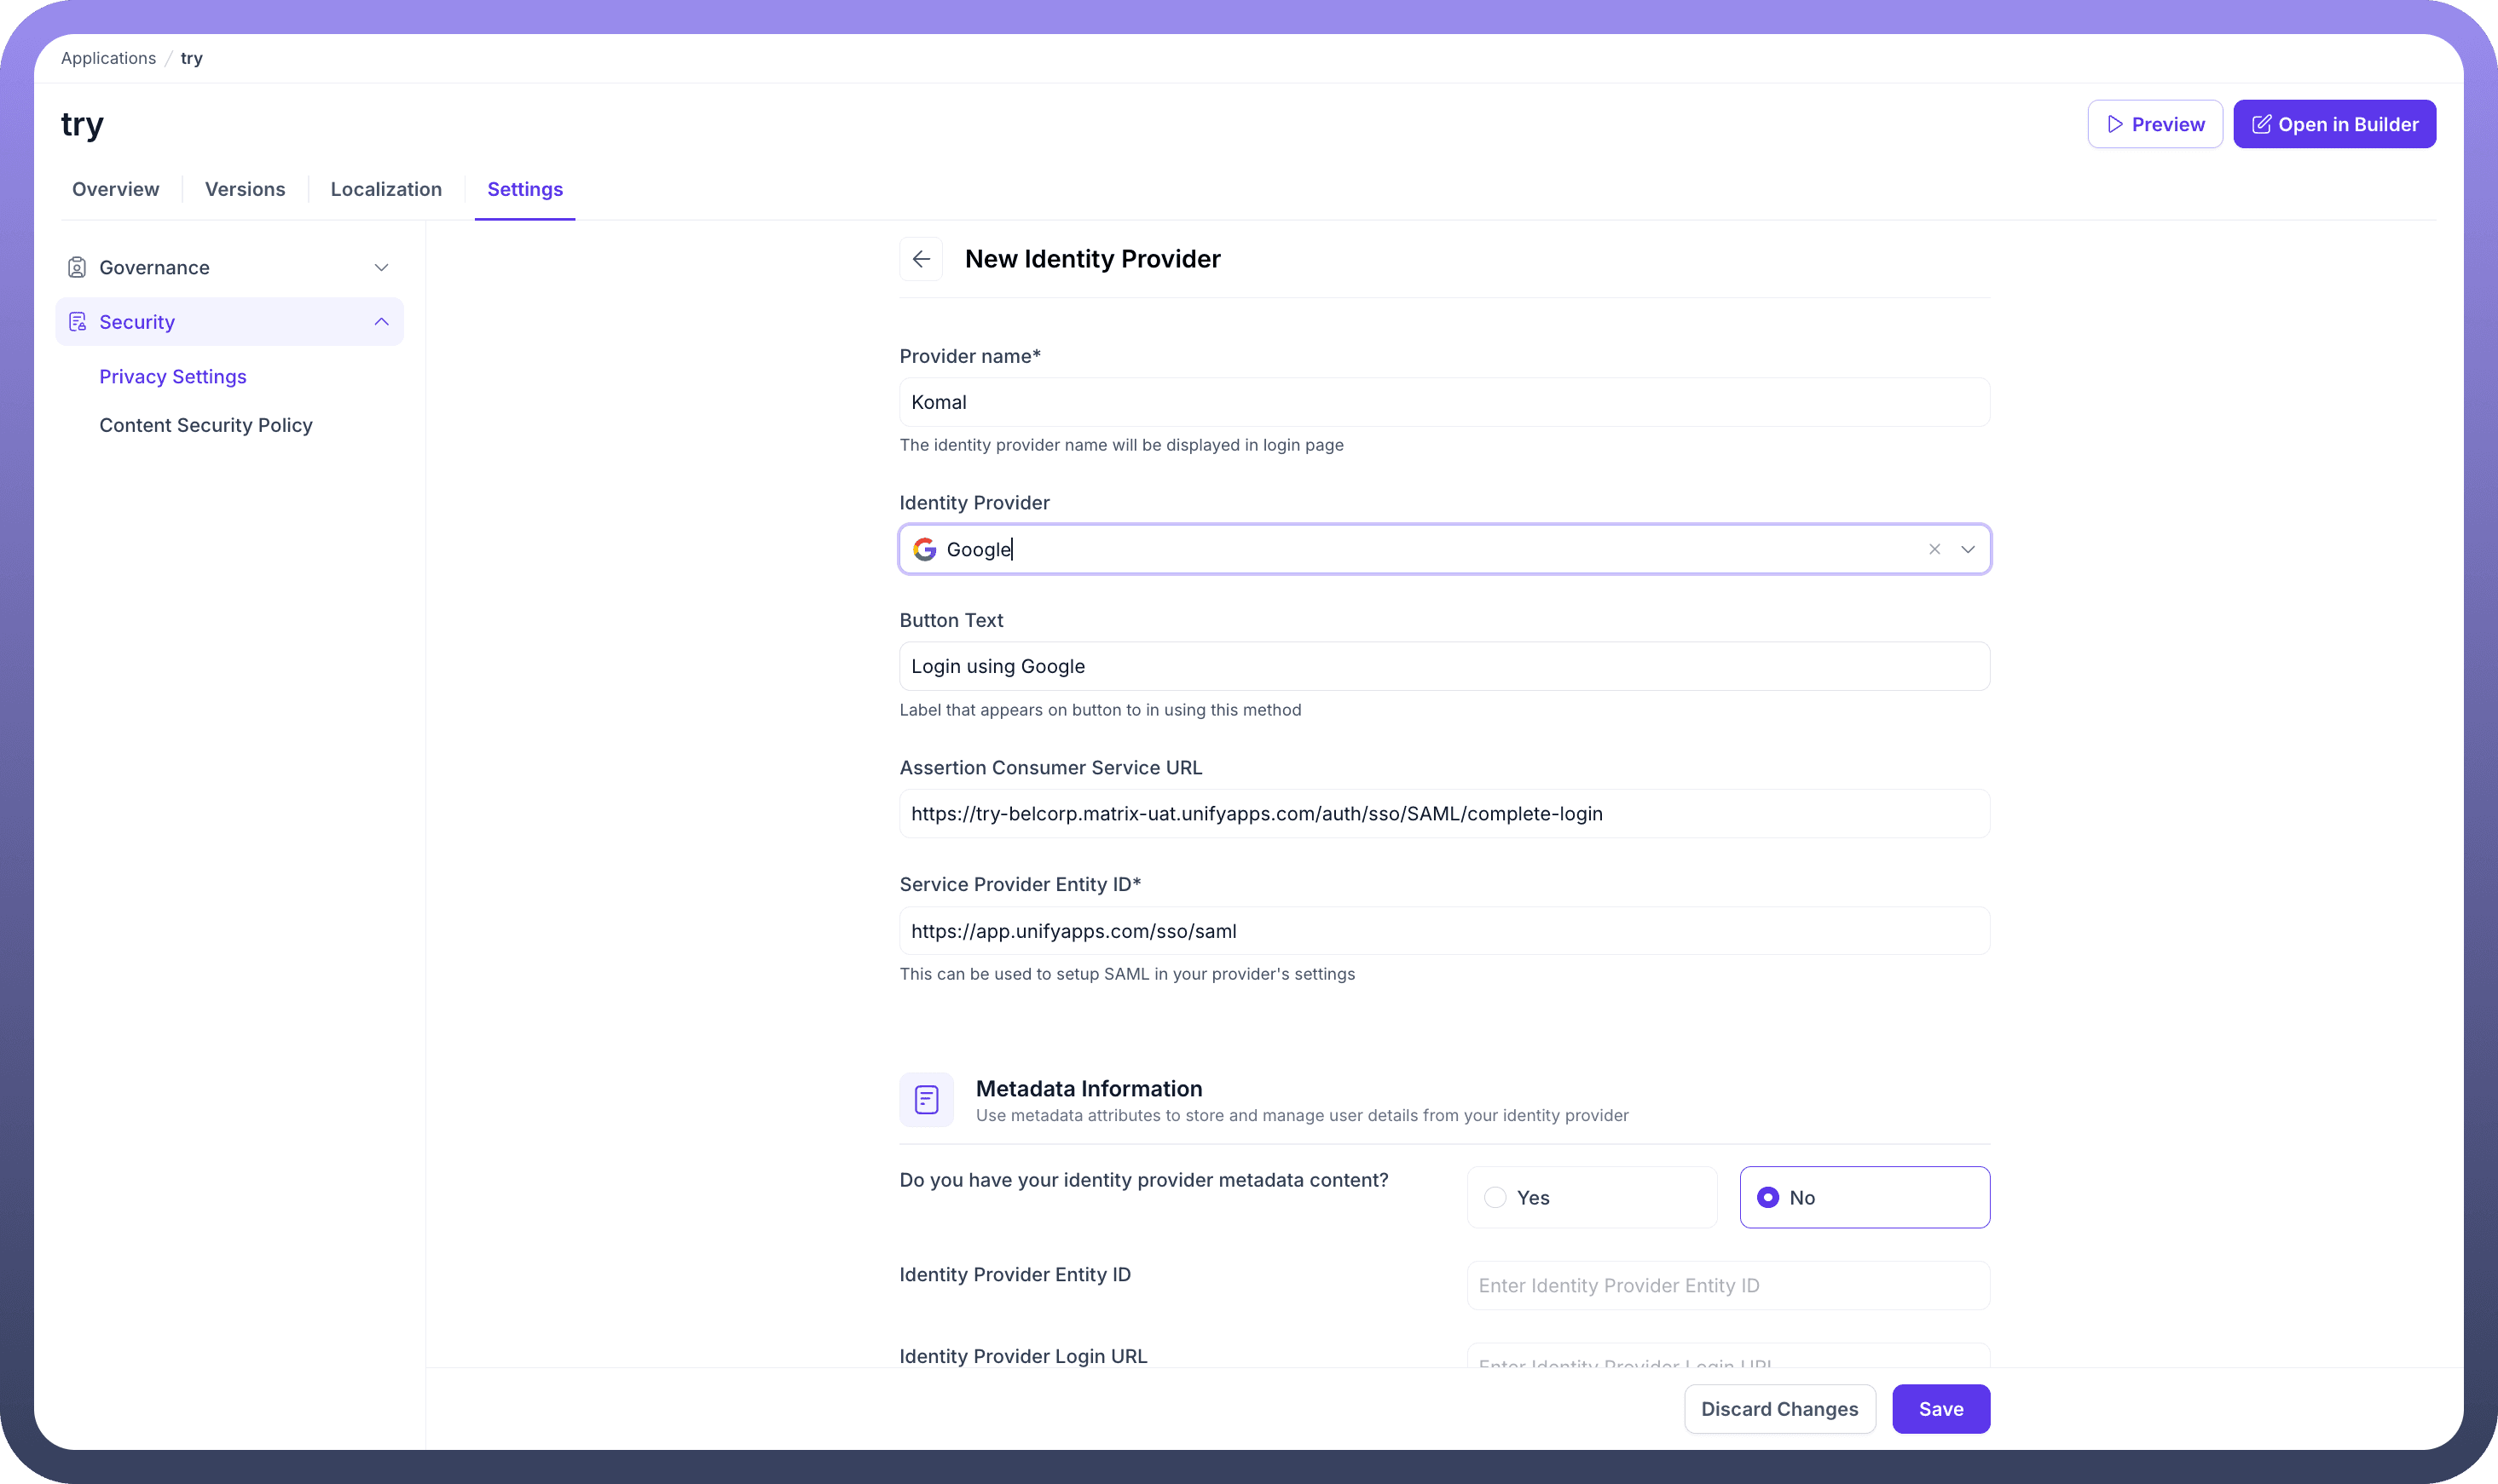Switch to the Overview tab
Image resolution: width=2498 pixels, height=1484 pixels.
pyautogui.click(x=115, y=189)
